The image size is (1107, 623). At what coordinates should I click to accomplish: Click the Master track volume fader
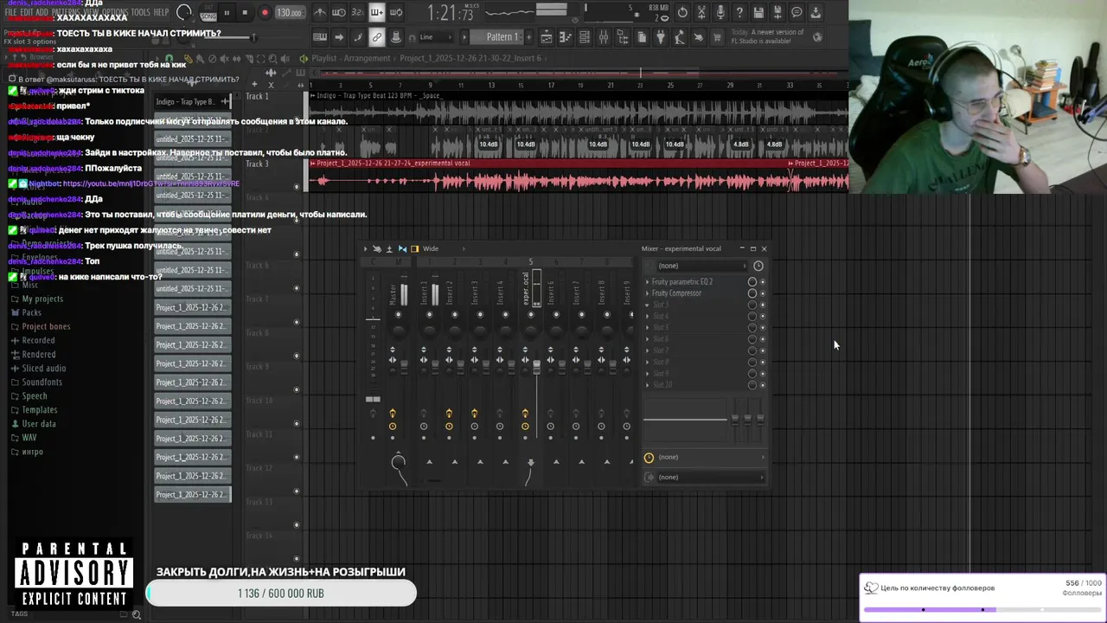[403, 366]
